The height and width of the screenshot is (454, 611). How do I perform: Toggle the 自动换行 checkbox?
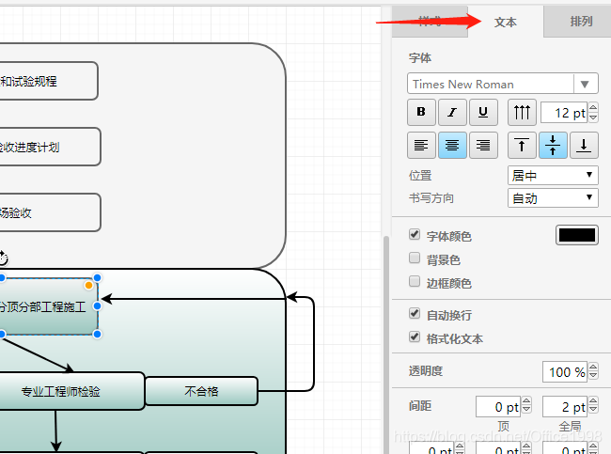[x=415, y=313]
